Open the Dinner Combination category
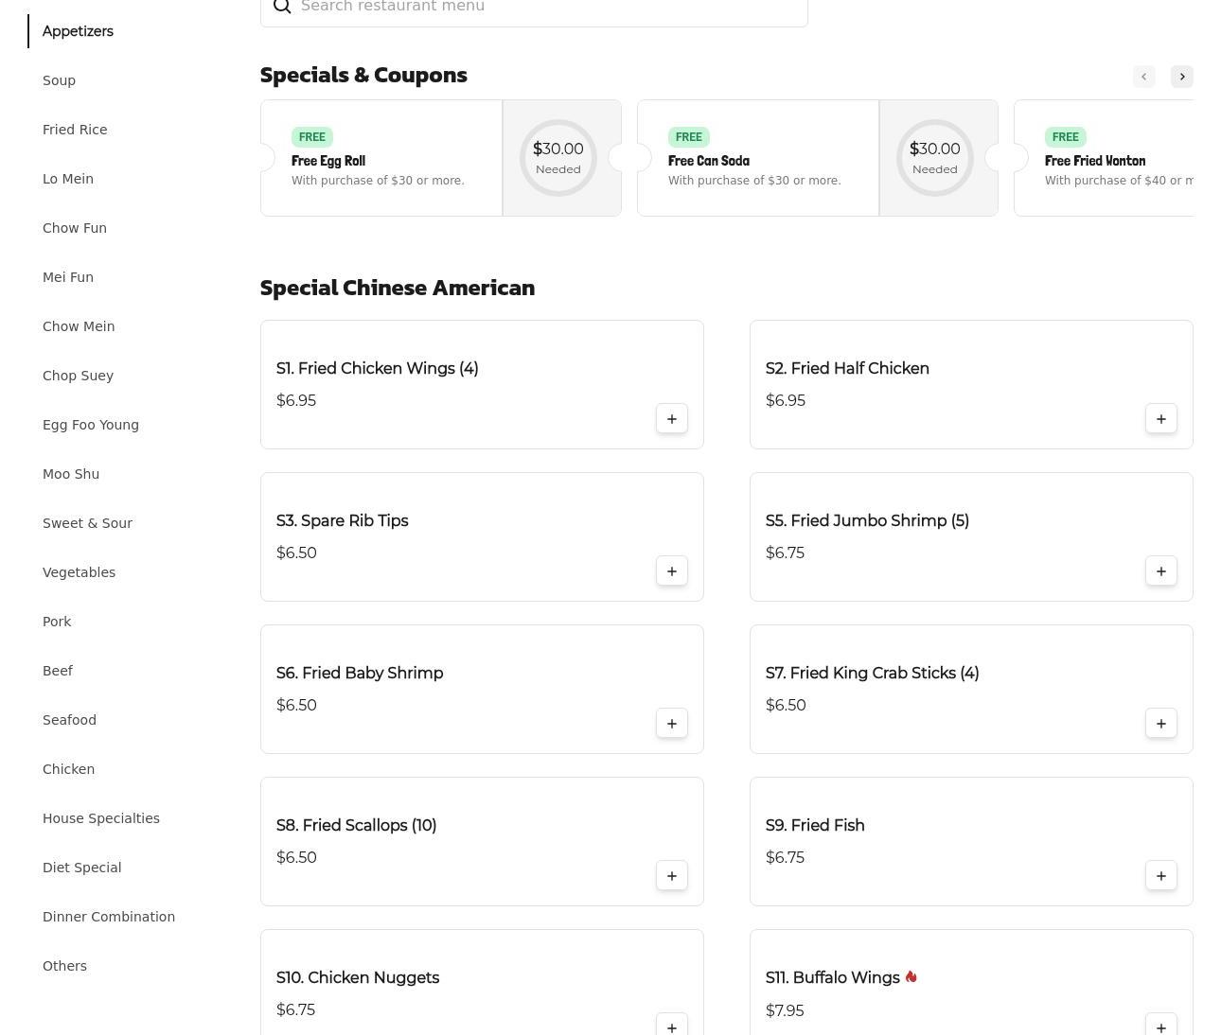This screenshot has height=1035, width=1221. (x=109, y=917)
